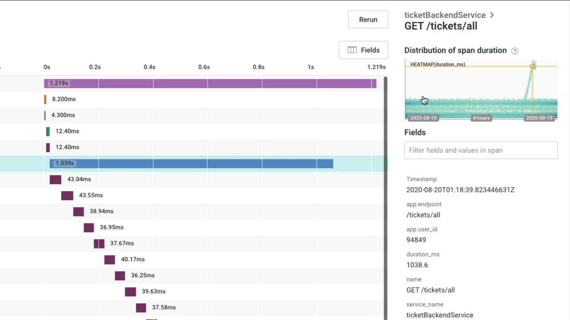Click the 37.58ms span block

pos(141,307)
